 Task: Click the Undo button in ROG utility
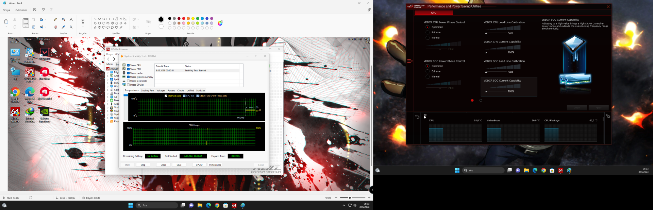[576, 108]
